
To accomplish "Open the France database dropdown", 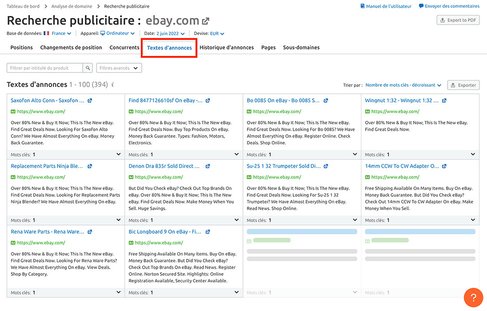I will pyautogui.click(x=61, y=34).
